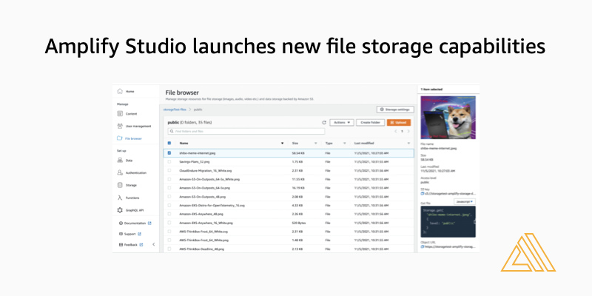The height and width of the screenshot is (296, 592).
Task: Sort by Name column arrow
Action: click(x=282, y=144)
